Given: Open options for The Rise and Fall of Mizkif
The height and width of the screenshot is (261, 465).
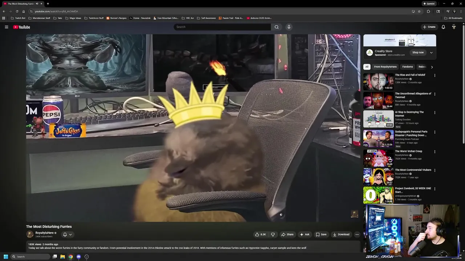Looking at the screenshot, I should click(x=434, y=75).
